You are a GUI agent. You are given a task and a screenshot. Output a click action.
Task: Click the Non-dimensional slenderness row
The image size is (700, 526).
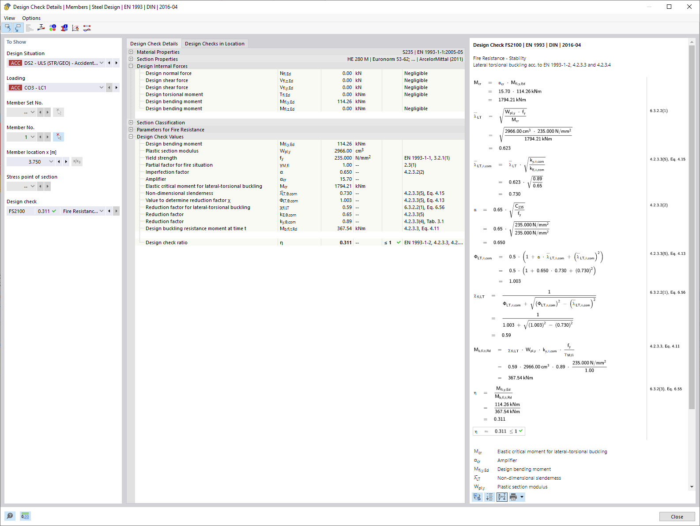click(300, 193)
